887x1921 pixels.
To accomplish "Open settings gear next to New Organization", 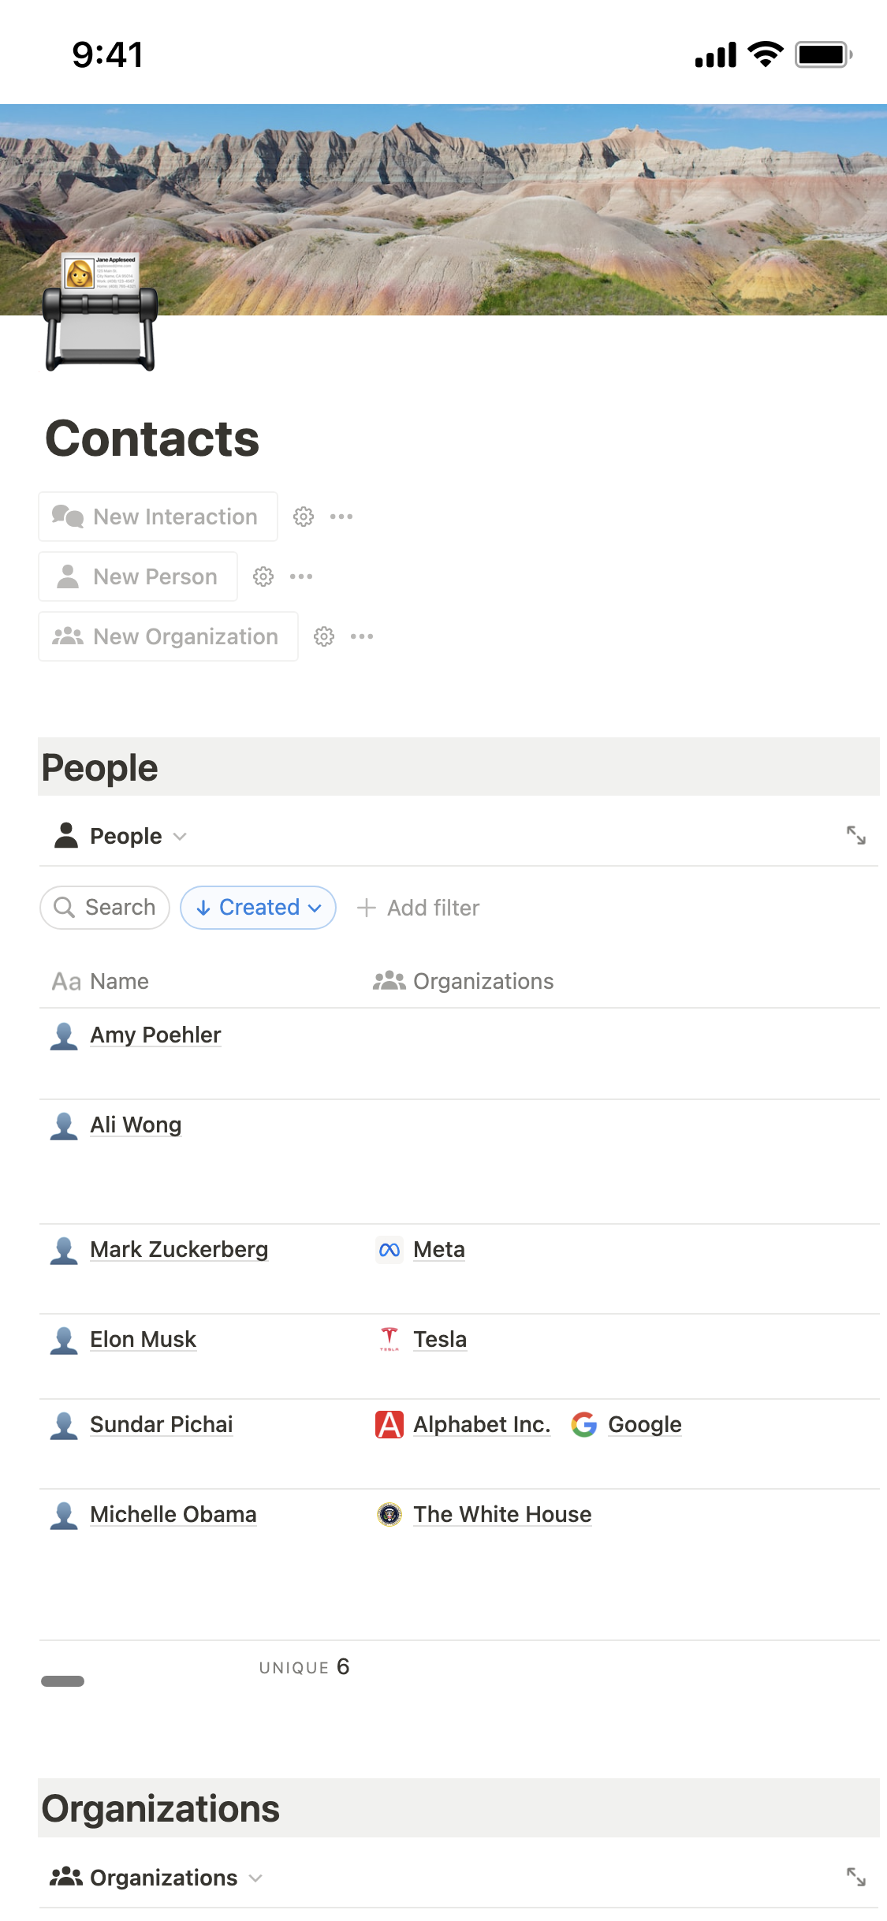I will click(x=324, y=636).
